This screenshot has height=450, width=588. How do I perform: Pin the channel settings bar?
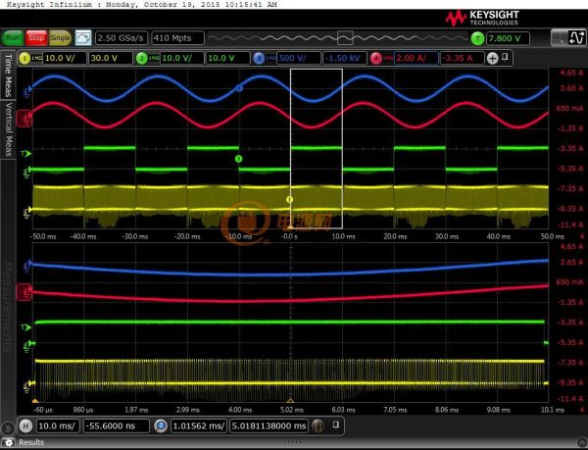click(505, 57)
